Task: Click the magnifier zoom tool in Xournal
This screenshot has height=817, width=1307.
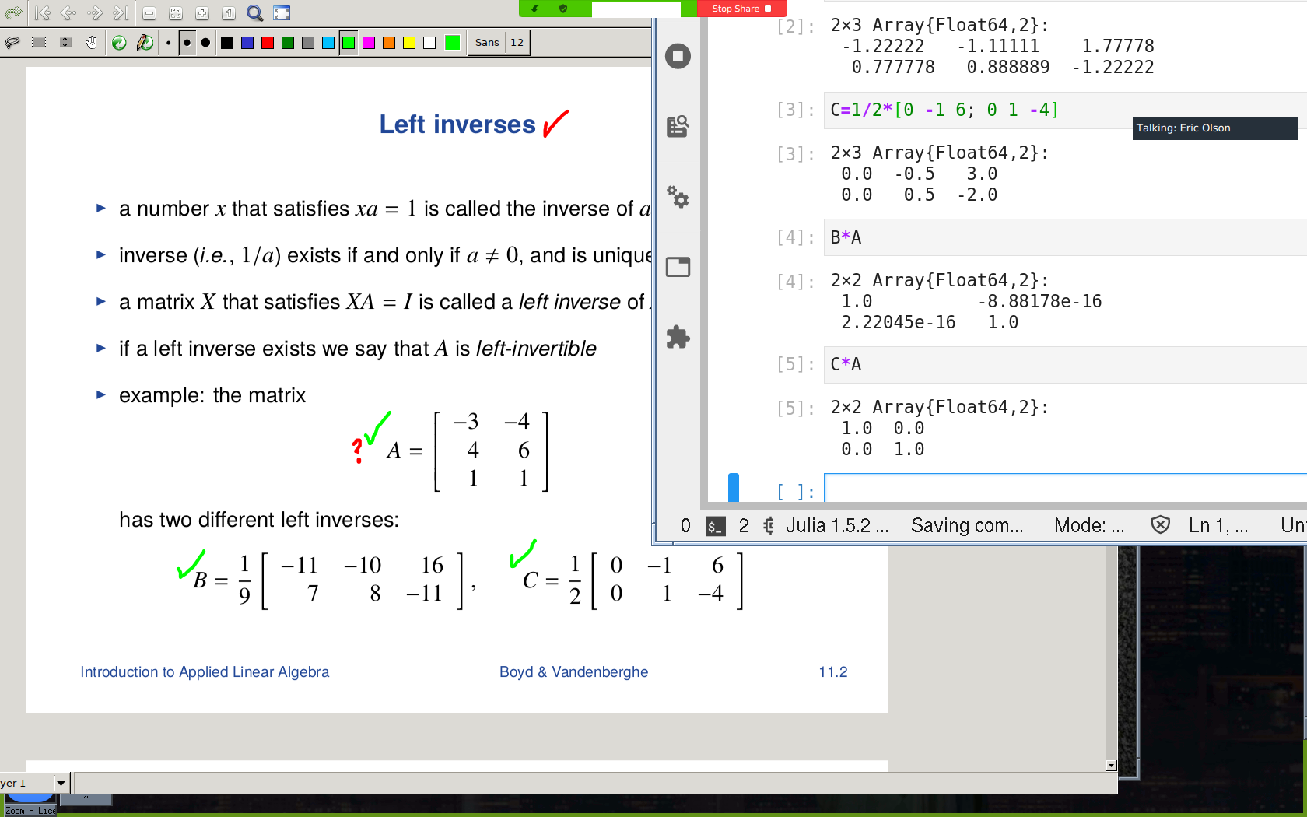Action: point(254,13)
